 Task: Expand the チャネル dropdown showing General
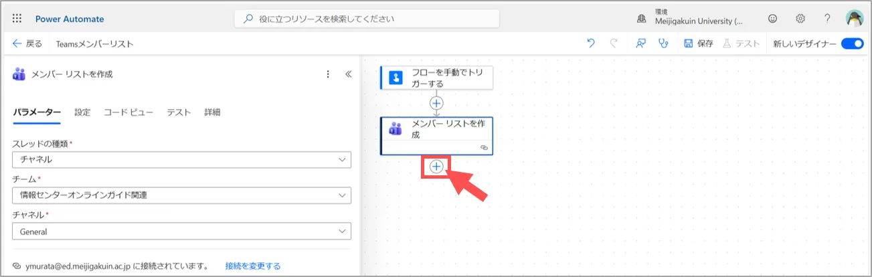pyautogui.click(x=181, y=232)
